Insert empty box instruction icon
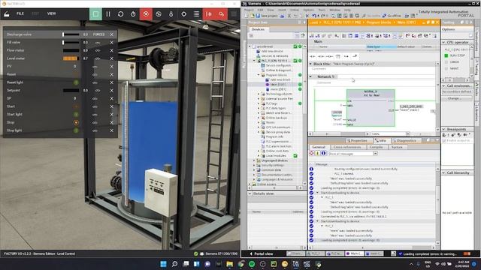This screenshot has width=481, height=270. [337, 56]
